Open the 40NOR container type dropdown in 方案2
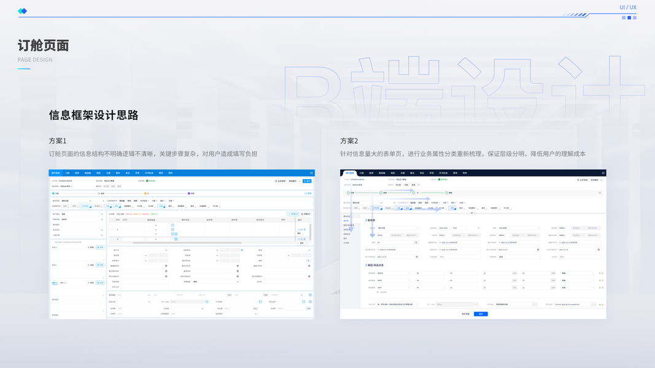 (393, 274)
